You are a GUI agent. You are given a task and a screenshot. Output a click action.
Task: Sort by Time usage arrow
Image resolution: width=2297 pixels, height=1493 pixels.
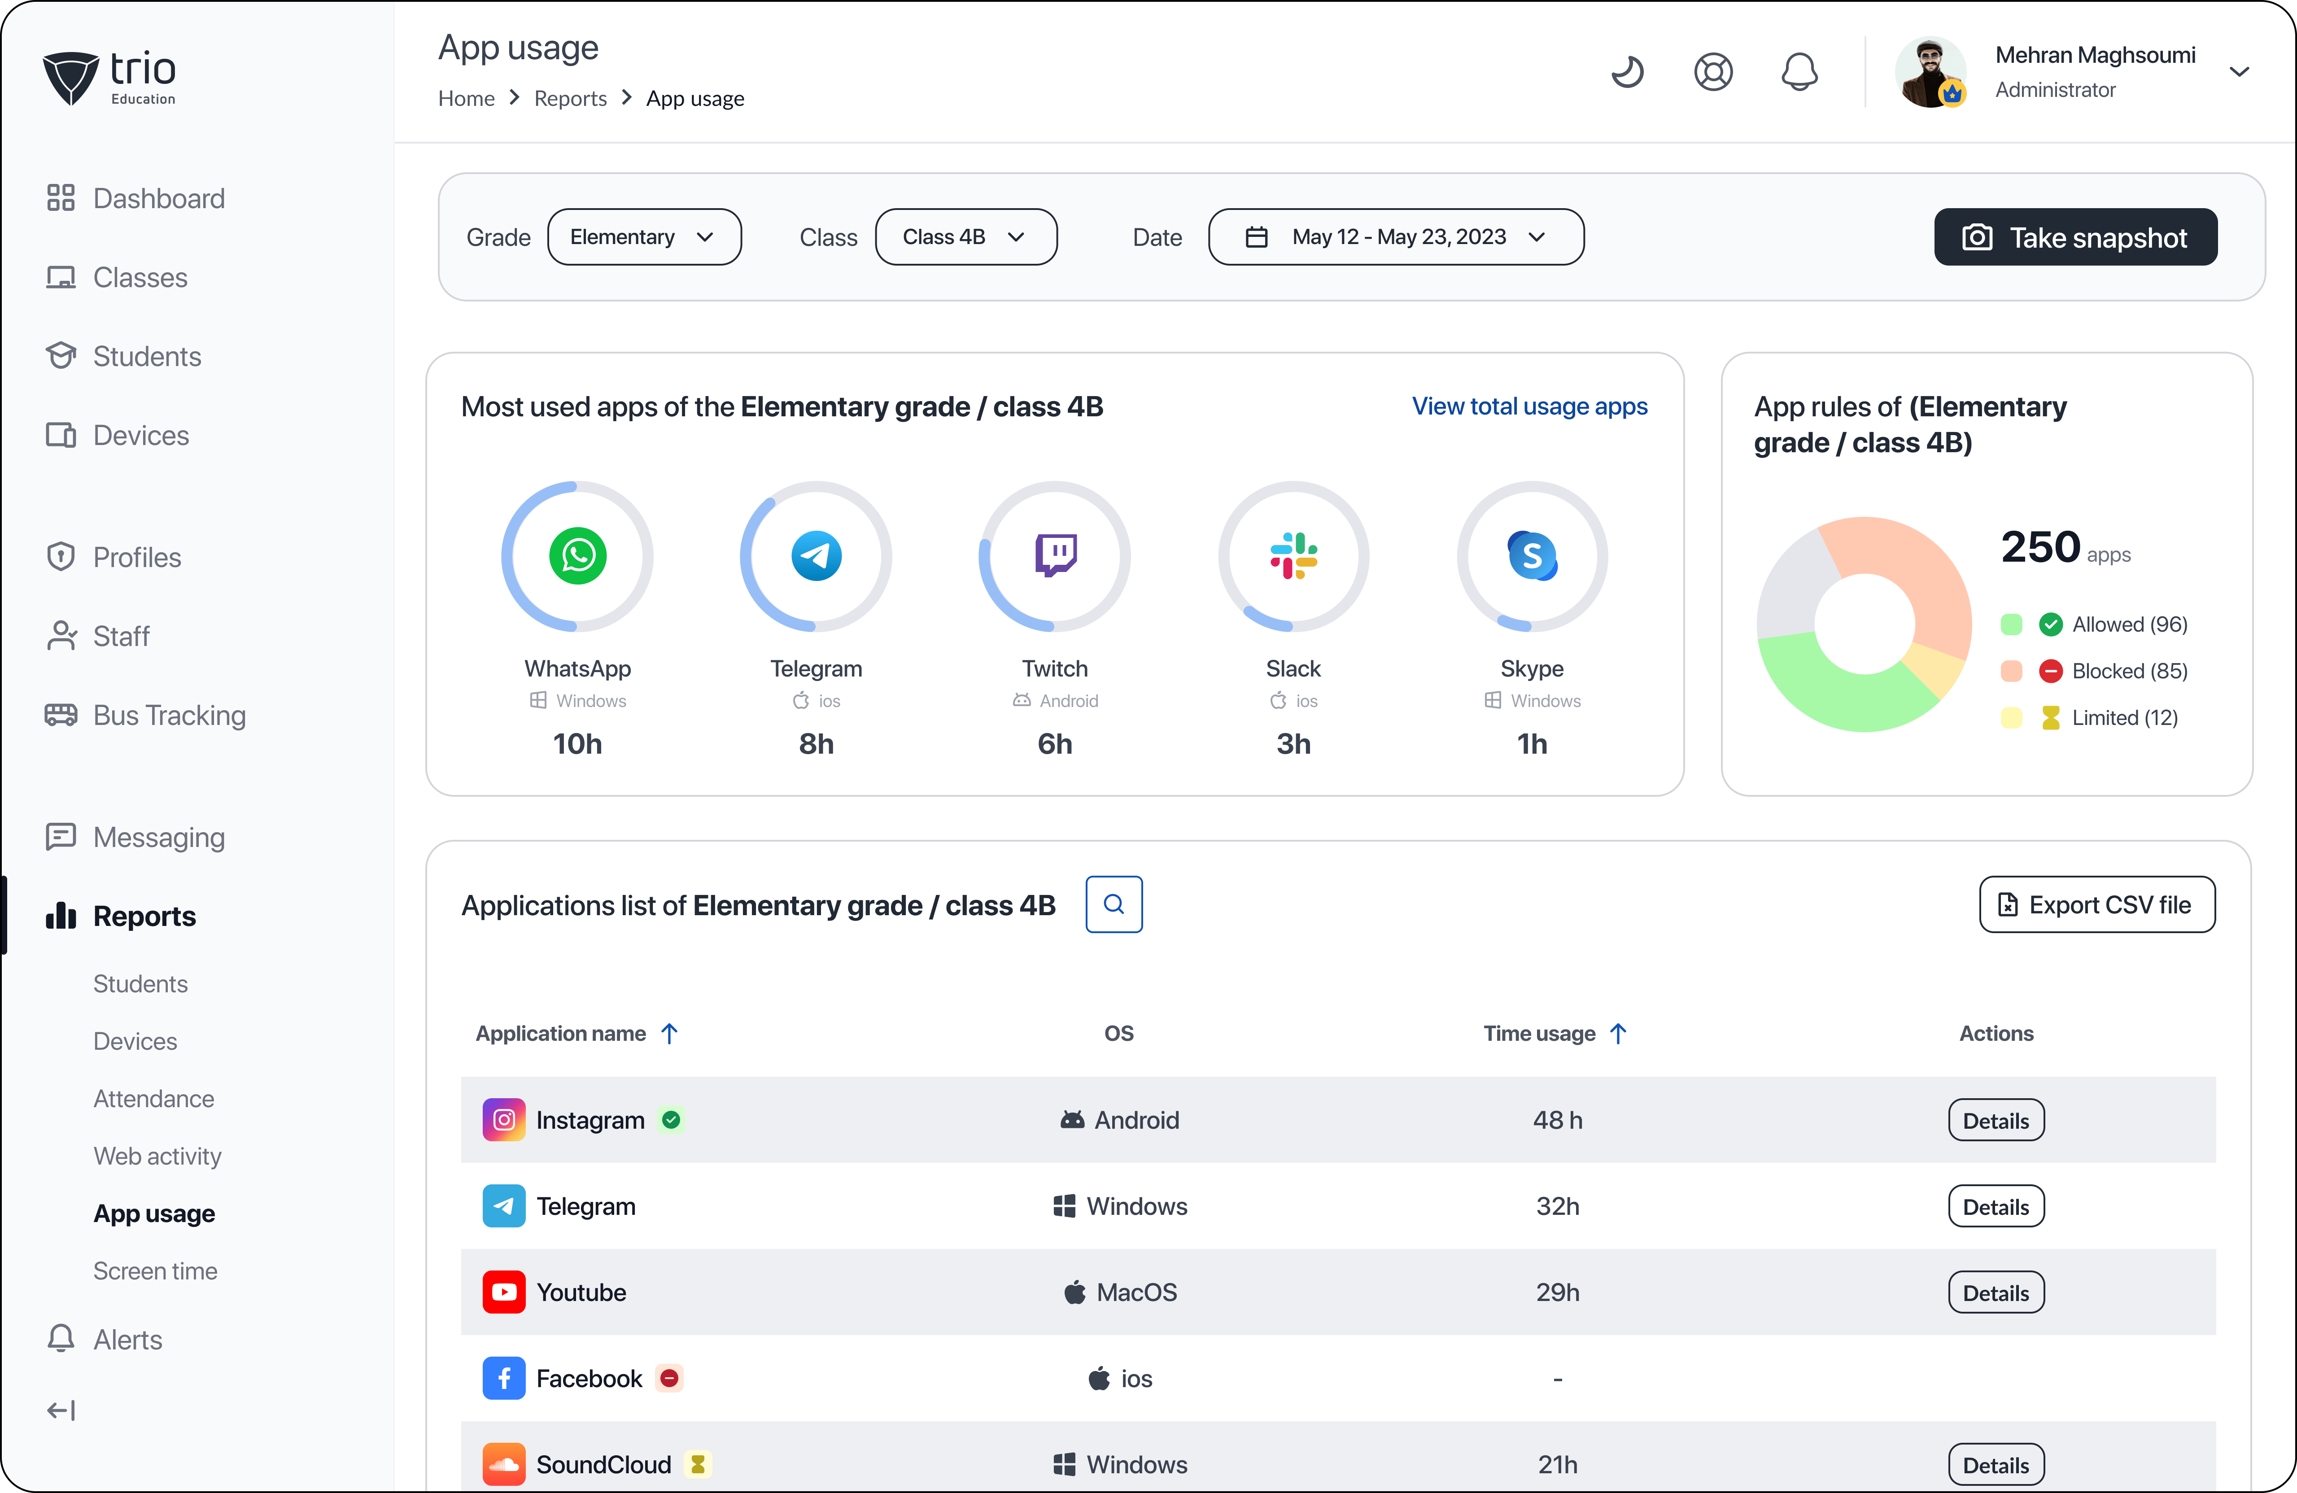[1619, 1034]
